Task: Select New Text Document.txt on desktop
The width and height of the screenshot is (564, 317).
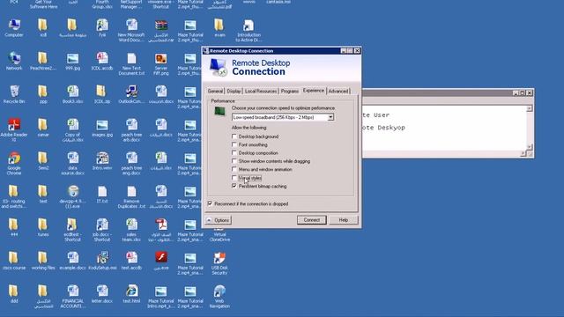Action: pyautogui.click(x=131, y=63)
